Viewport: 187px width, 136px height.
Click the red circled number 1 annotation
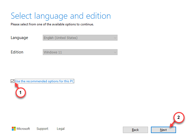pyautogui.click(x=21, y=92)
